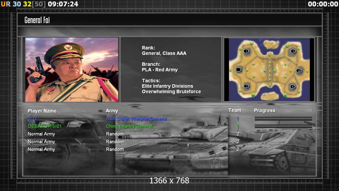339x191 pixels.
Task: Select player name DESKTOP-5I01
Action: pos(45,126)
